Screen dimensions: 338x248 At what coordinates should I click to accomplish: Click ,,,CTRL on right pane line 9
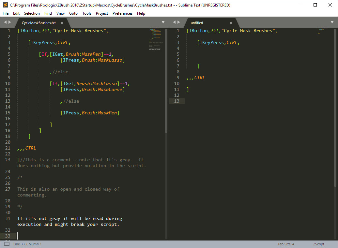(x=195, y=78)
